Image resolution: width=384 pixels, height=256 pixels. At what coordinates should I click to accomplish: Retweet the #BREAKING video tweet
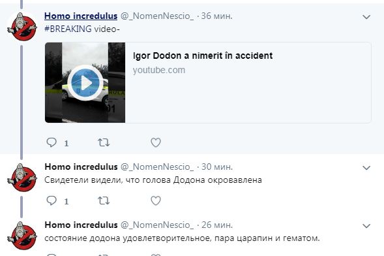tap(104, 142)
